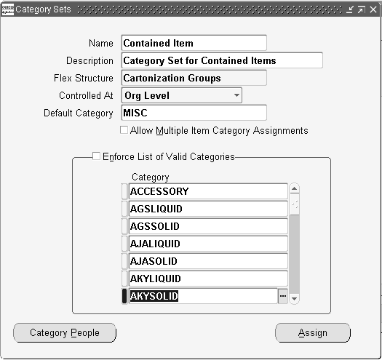Select the ACCESSORY category row
382x360 pixels.
(208, 191)
